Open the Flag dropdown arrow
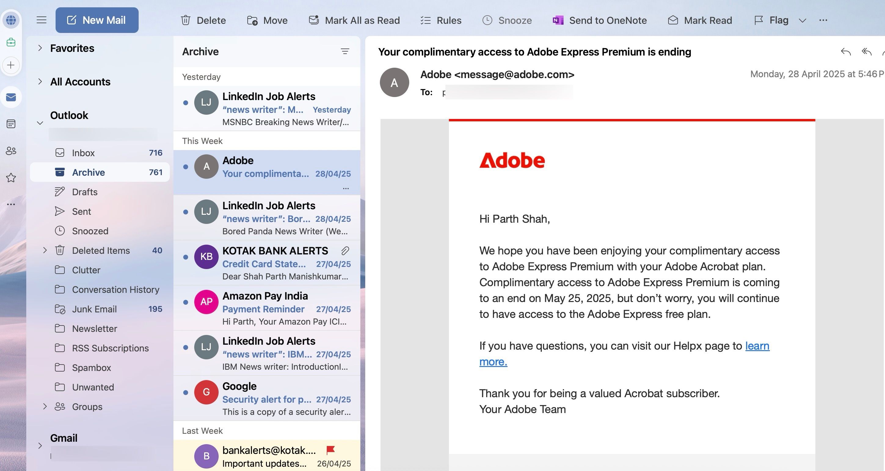The width and height of the screenshot is (885, 471). tap(803, 20)
